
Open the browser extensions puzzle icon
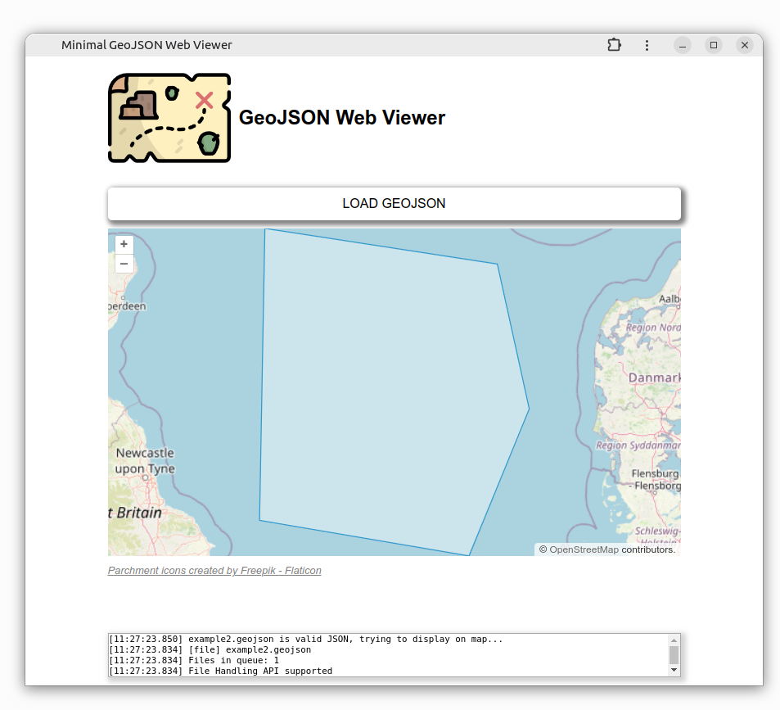pos(614,45)
